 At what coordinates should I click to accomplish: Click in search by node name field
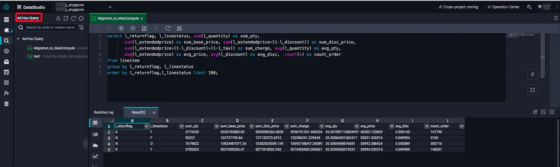click(51, 27)
